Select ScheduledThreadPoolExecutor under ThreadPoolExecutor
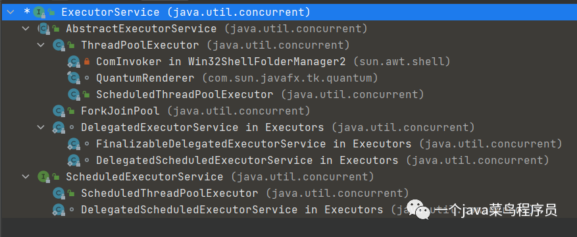Image resolution: width=577 pixels, height=237 pixels. pyautogui.click(x=185, y=95)
